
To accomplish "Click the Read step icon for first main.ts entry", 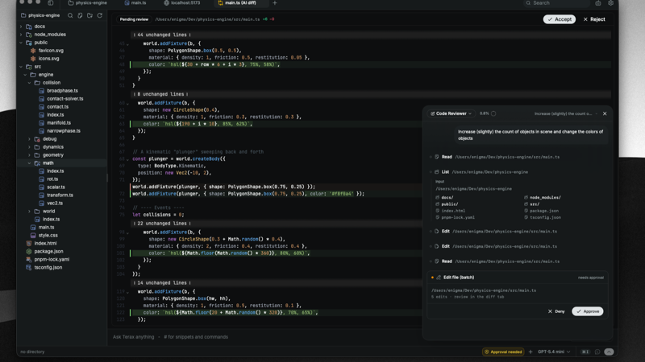I will pos(437,157).
